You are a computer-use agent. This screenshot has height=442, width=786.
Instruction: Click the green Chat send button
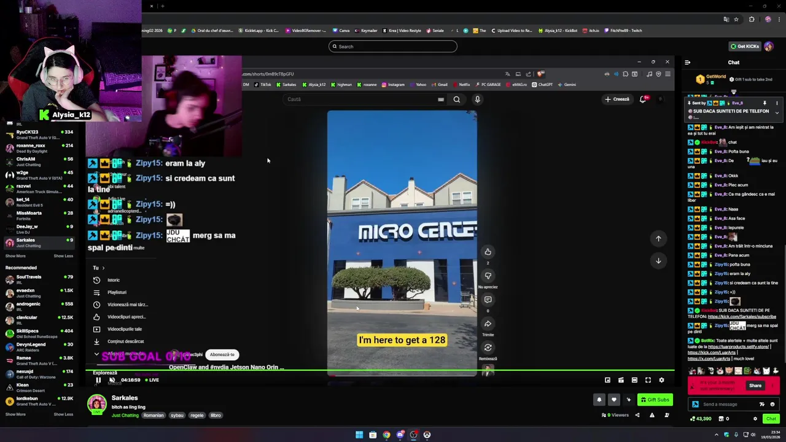[x=771, y=419]
